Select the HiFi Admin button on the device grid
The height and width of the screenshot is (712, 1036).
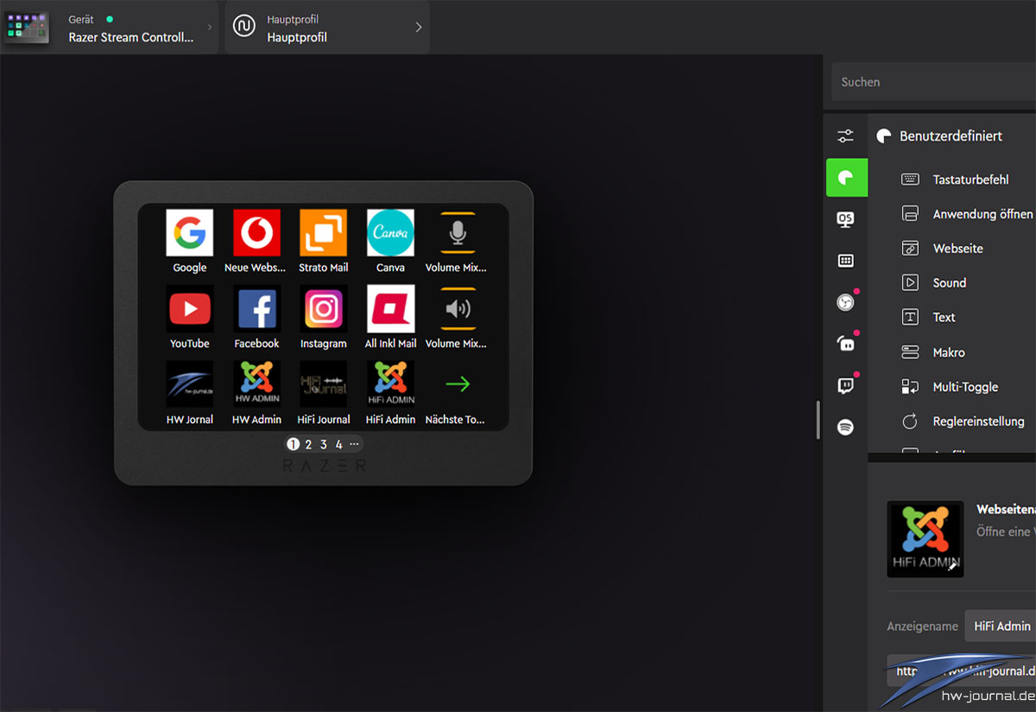(x=390, y=384)
